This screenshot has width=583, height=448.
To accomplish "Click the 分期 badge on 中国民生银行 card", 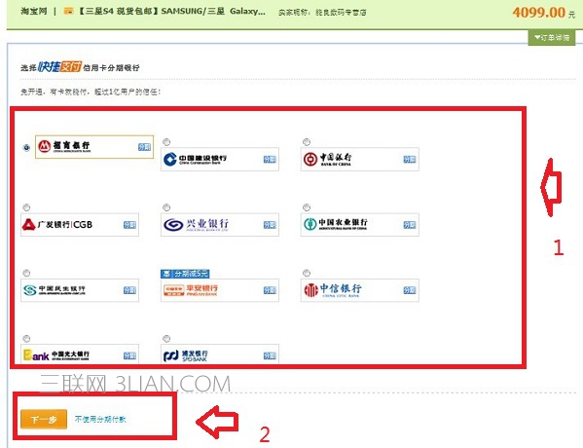I will pos(129,290).
